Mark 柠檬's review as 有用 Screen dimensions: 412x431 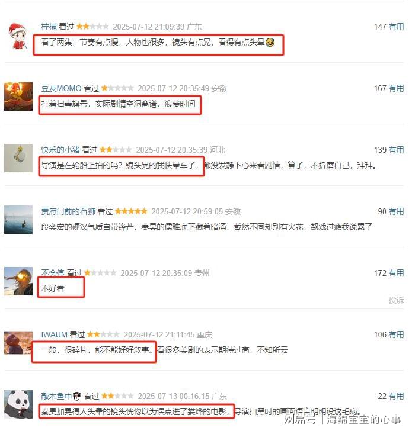pos(397,27)
